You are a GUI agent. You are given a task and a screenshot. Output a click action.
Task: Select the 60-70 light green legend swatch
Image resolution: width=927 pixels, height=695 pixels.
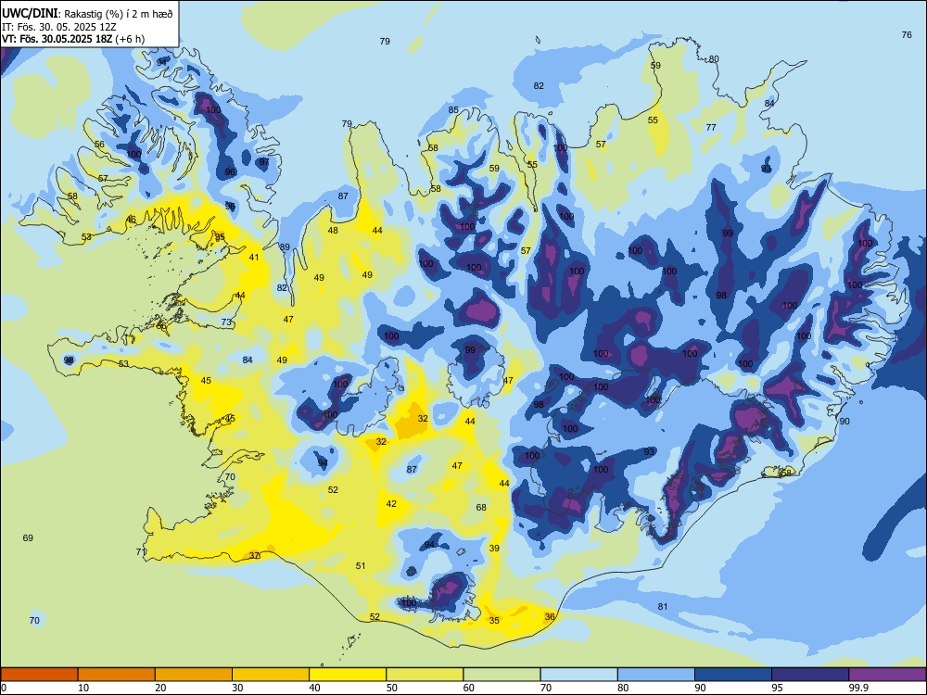(502, 675)
